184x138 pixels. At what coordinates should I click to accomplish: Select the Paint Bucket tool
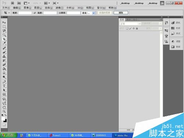pos(4,69)
